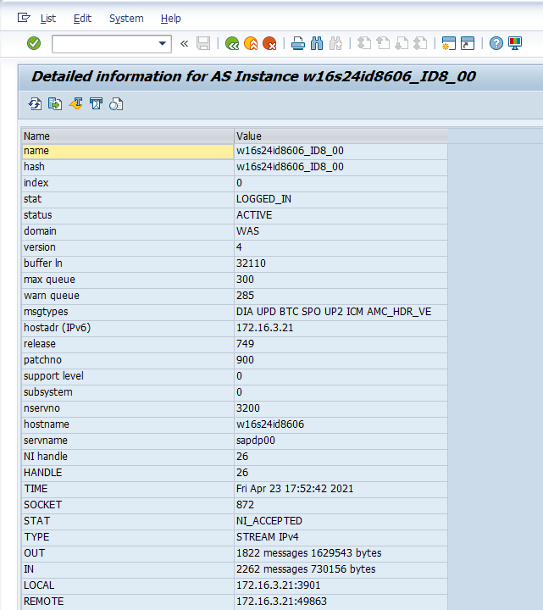Click the Find binoculars icon
The height and width of the screenshot is (610, 543).
317,43
